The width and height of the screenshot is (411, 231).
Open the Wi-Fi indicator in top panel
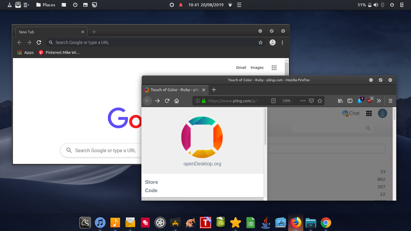click(x=230, y=5)
